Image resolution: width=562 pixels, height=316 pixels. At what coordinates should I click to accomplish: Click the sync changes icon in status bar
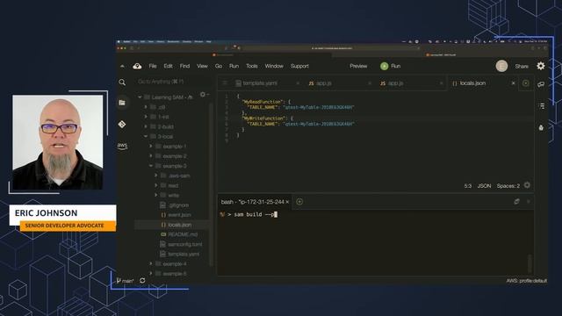pos(142,281)
